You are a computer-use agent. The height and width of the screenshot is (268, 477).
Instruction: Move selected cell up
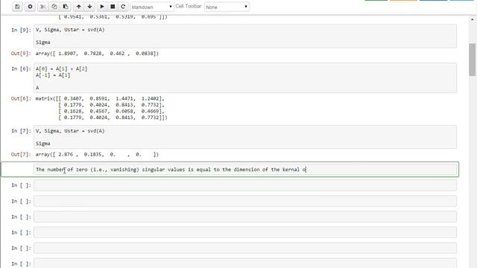click(x=78, y=7)
